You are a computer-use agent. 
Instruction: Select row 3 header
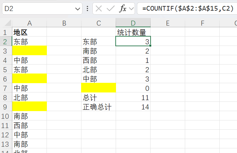coord(6,51)
